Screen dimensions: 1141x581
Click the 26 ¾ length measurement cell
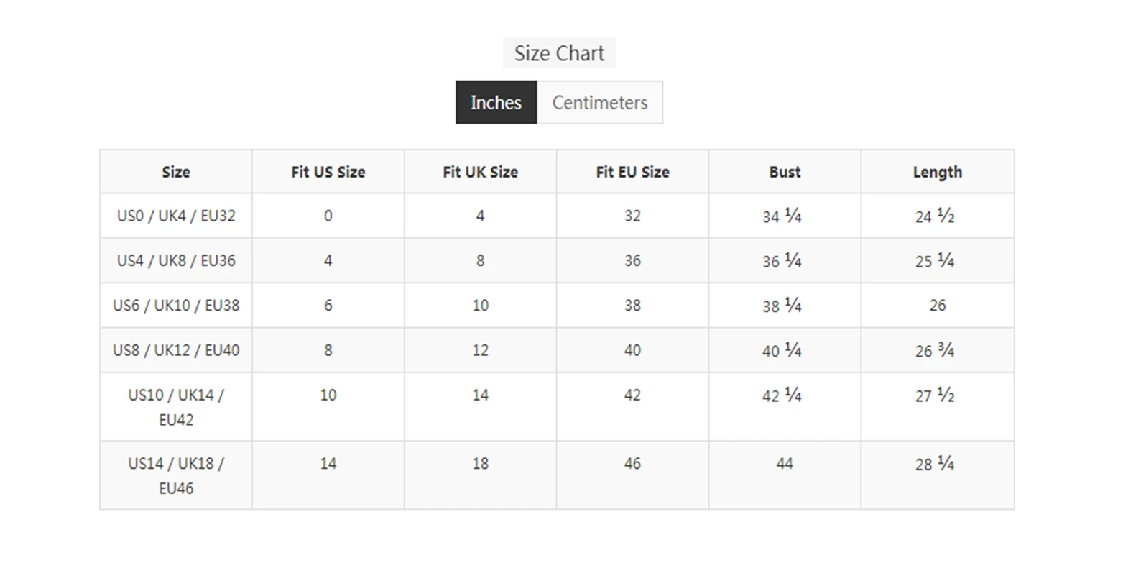[x=935, y=350]
